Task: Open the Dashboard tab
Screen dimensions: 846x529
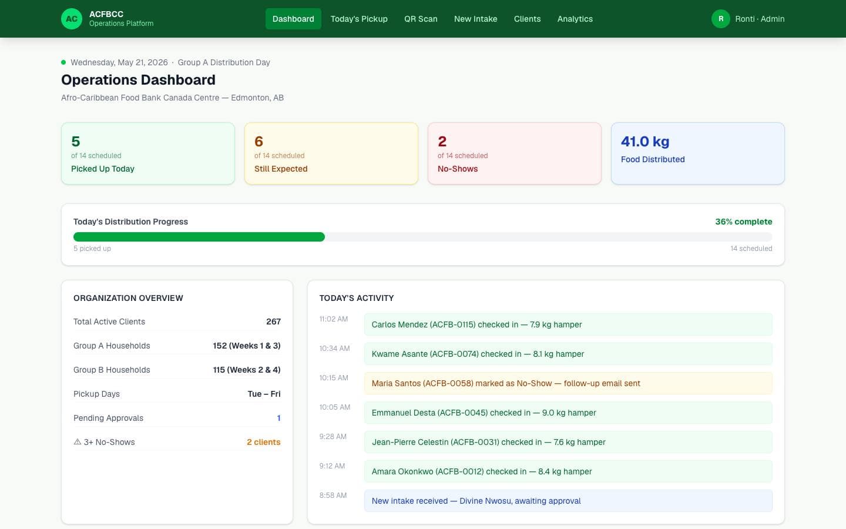Action: pyautogui.click(x=293, y=19)
